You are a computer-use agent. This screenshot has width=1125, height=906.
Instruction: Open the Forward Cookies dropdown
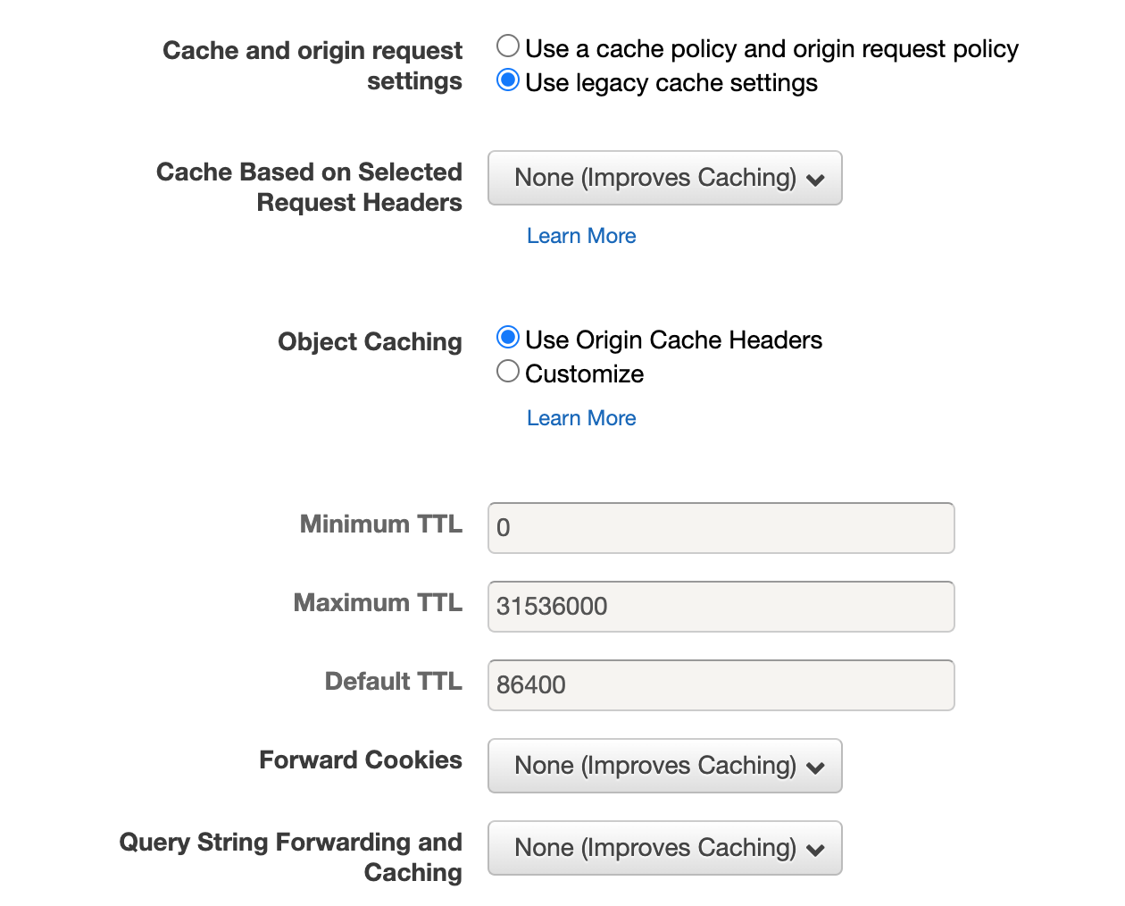(x=665, y=766)
